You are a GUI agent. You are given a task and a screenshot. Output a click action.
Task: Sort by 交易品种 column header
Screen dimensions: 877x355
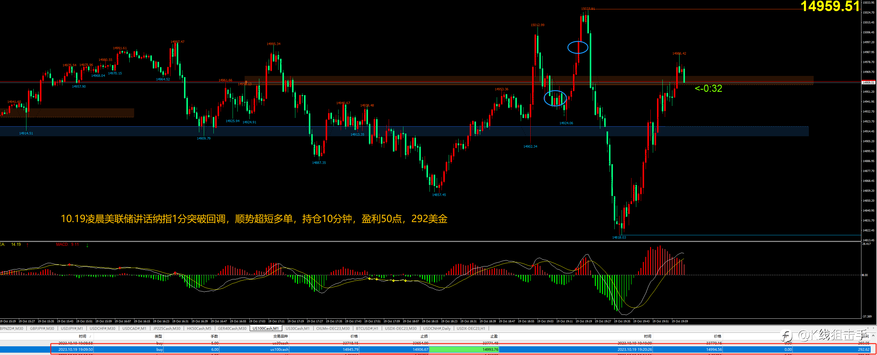[280, 336]
